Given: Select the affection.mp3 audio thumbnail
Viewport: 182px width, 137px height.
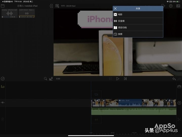Looking at the screenshot, I should [x=10, y=13].
